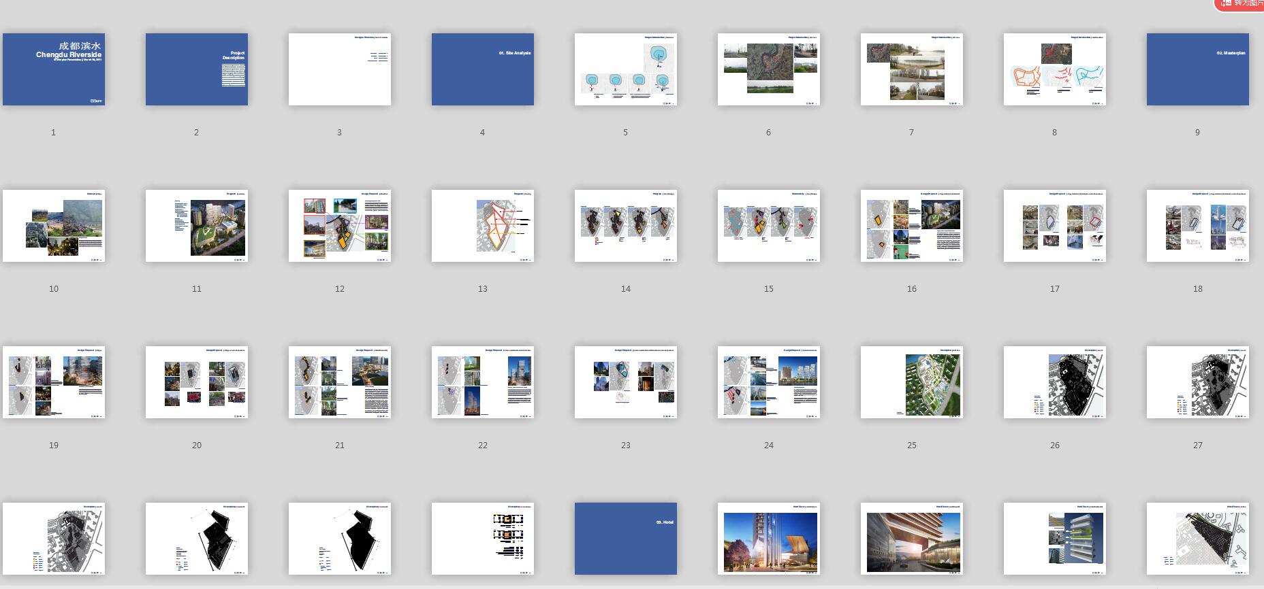This screenshot has height=589, width=1264.
Task: Select page 25 green masterplan thumbnail
Action: pyautogui.click(x=912, y=382)
